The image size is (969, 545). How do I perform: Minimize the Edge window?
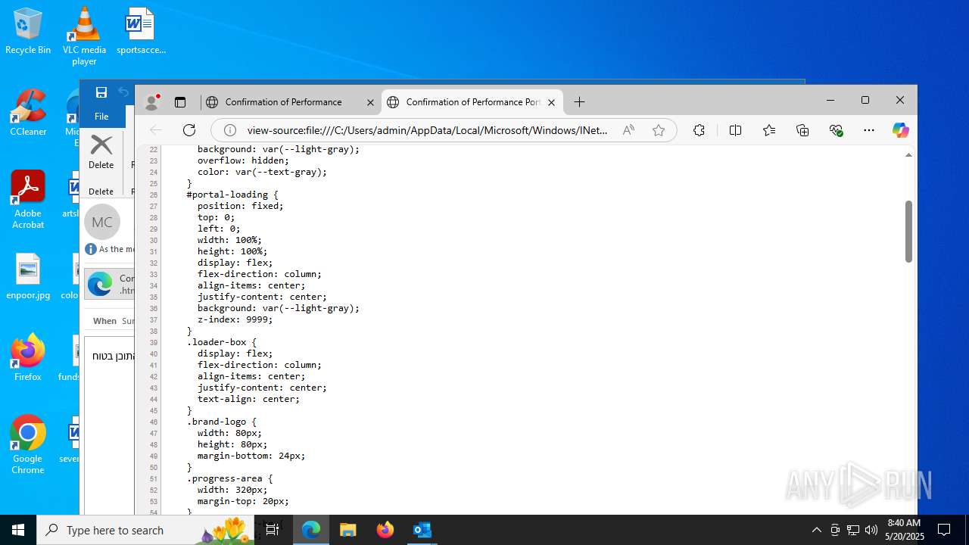click(x=830, y=101)
